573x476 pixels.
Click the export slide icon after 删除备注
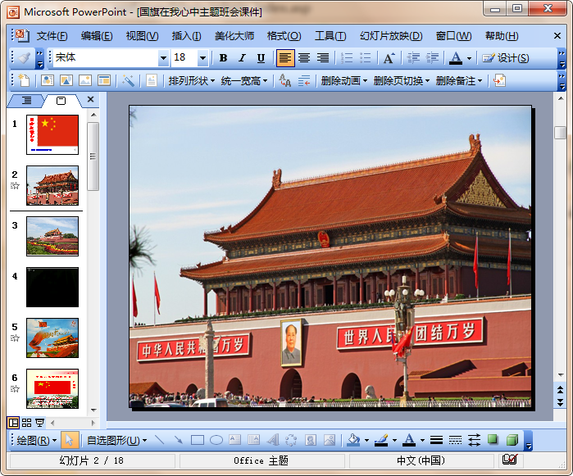point(499,80)
